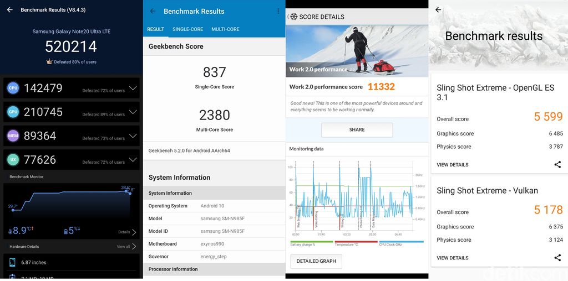The image size is (568, 281).
Task: Go back from 3DMark Benchmark results
Action: pyautogui.click(x=438, y=10)
